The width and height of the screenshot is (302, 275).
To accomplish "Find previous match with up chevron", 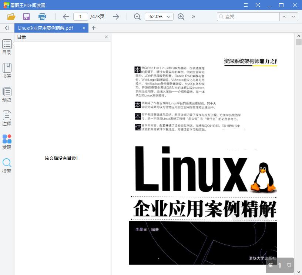I will 284,17.
